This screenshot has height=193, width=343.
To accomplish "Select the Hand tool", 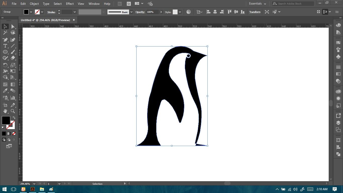I will [x=5, y=111].
